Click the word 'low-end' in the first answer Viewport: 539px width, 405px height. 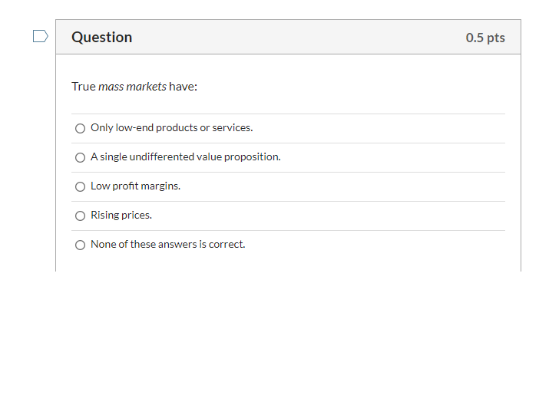click(x=134, y=128)
